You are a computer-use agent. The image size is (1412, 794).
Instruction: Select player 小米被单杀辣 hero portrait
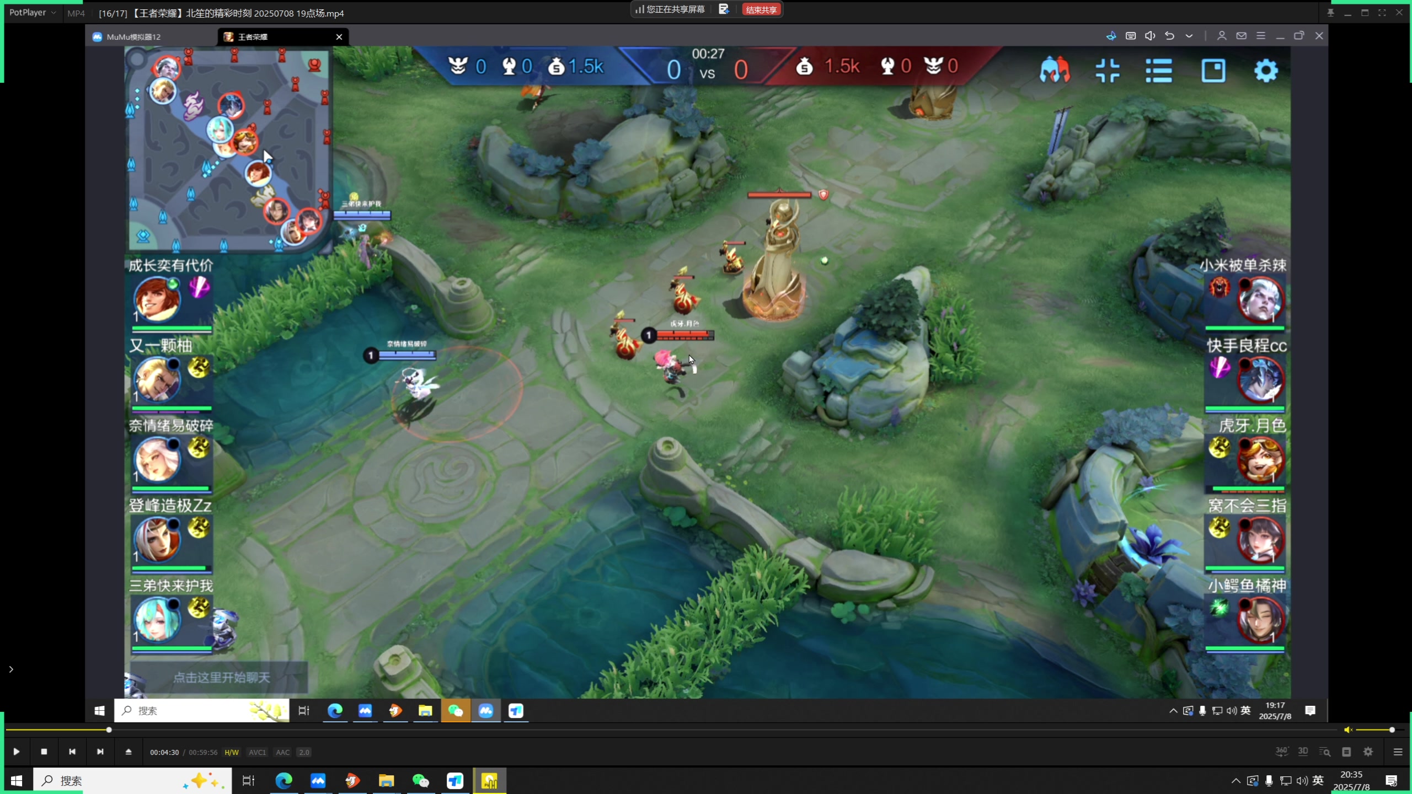point(1260,299)
